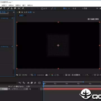Enable the 对齐 snapping checkbox
Viewport: 101px width, 101px height.
[x=42, y=8]
